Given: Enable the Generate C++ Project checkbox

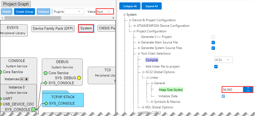Looking at the screenshot, I should pos(213,37).
